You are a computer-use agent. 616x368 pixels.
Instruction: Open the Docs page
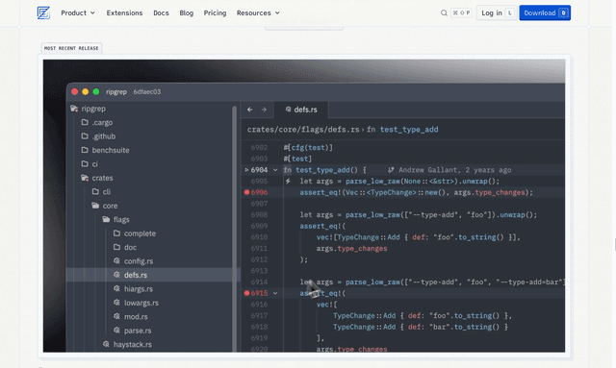[161, 12]
